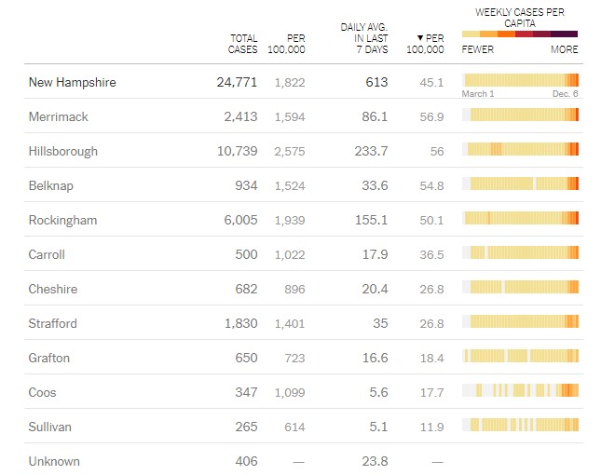The height and width of the screenshot is (475, 615).
Task: Click Grafton's weekly cases heat strip
Action: (521, 356)
